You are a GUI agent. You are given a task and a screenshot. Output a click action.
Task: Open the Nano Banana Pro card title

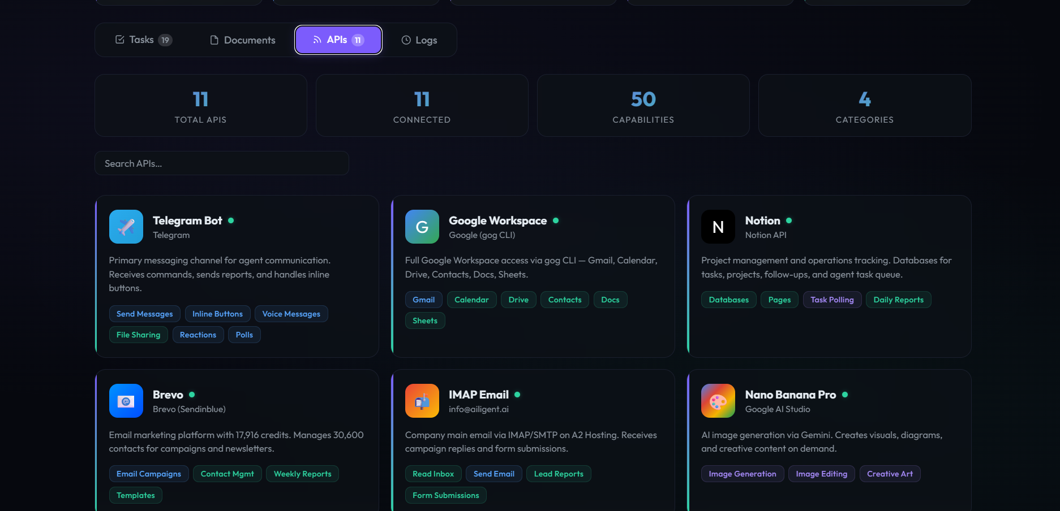791,395
